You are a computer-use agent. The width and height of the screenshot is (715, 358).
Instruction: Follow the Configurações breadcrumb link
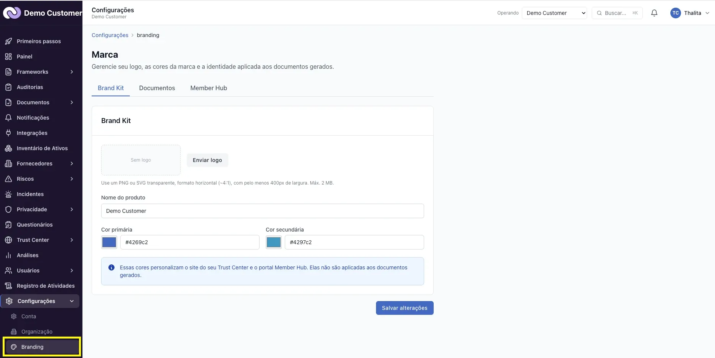(x=110, y=35)
